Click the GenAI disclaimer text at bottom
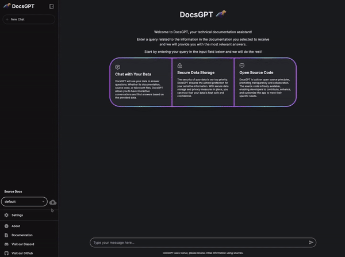The height and width of the screenshot is (257, 345). click(x=203, y=253)
